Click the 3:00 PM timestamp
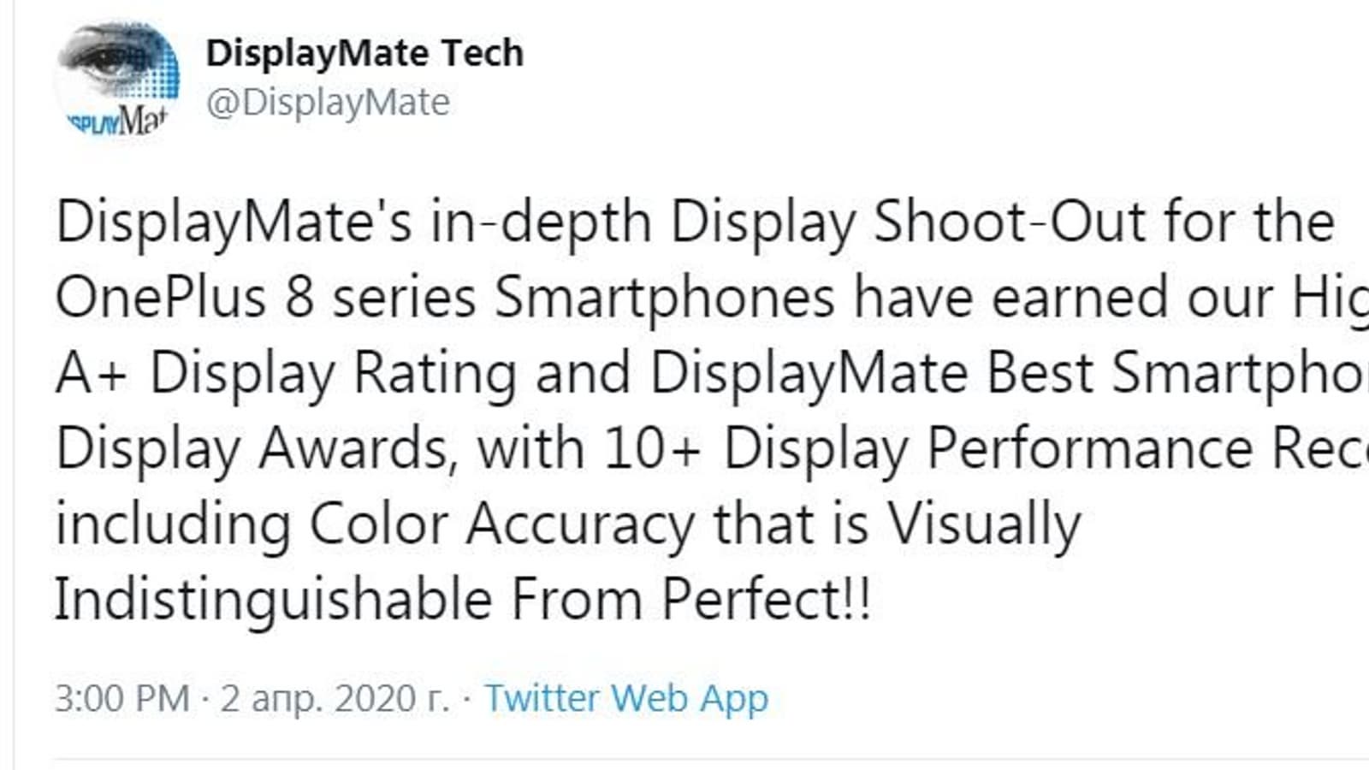1369x770 pixels. point(121,698)
